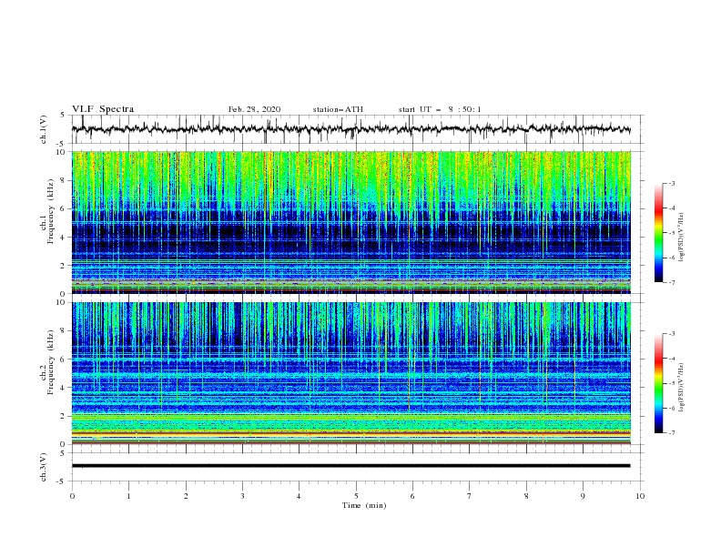Click the time axis tick label "9"
Viewport: 721px width, 557px height.
tap(583, 496)
